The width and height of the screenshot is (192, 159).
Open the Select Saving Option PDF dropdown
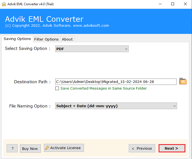pos(92,49)
